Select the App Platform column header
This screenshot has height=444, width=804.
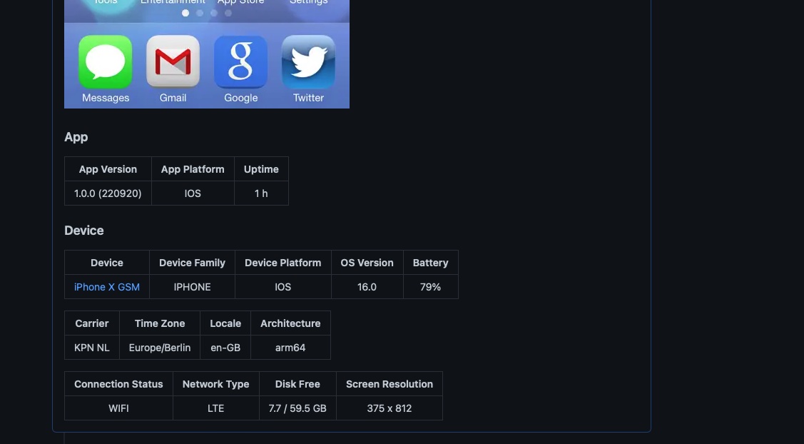coord(193,169)
